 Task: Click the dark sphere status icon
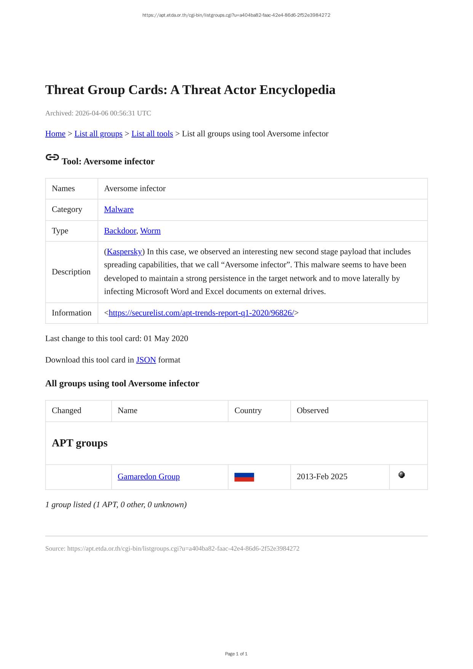point(401,475)
